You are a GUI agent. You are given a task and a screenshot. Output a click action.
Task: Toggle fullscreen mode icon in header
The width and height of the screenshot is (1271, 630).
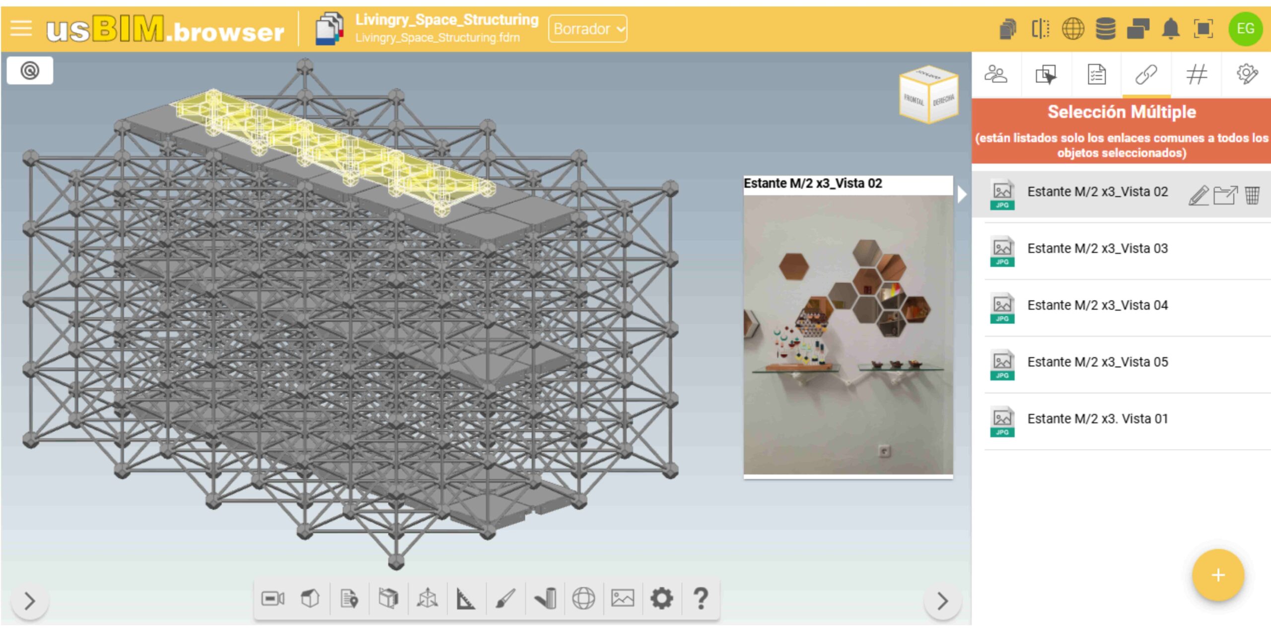pos(1203,29)
